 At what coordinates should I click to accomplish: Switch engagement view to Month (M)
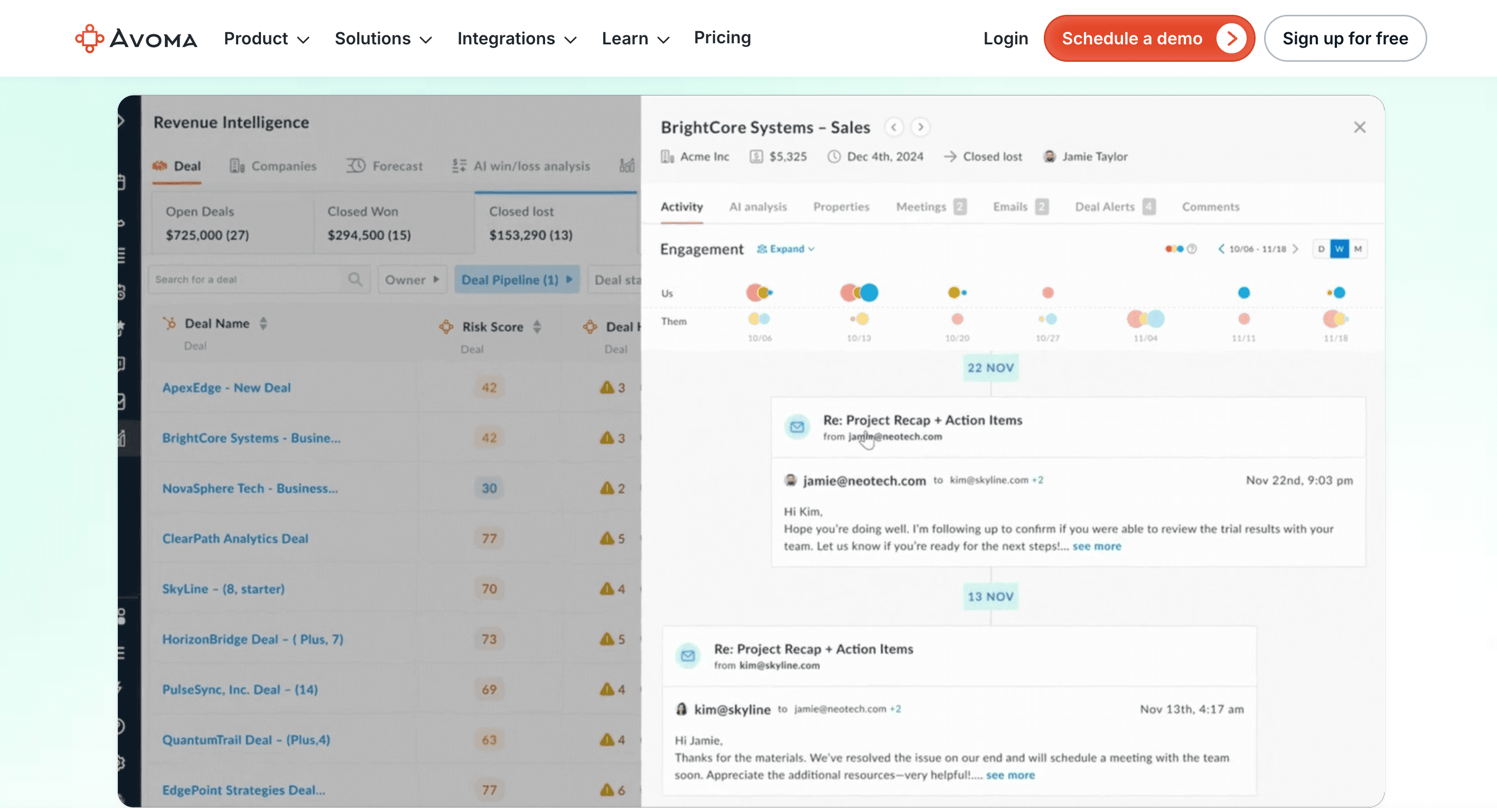pos(1358,249)
